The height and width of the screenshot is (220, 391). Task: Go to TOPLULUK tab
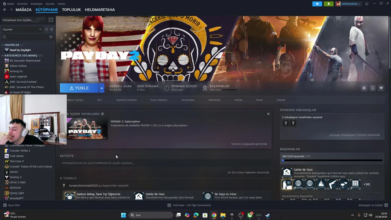tap(71, 10)
